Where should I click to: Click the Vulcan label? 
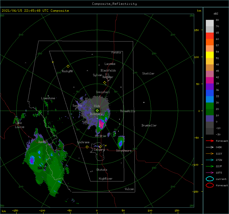click(129, 189)
